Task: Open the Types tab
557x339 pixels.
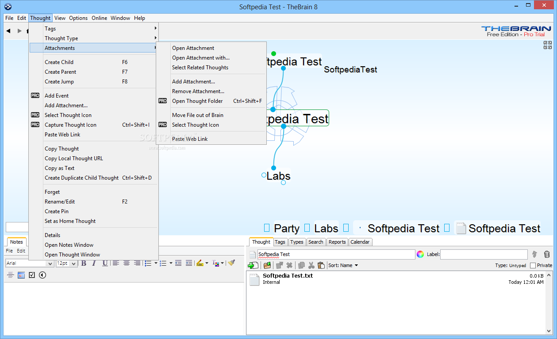Action: (x=297, y=242)
